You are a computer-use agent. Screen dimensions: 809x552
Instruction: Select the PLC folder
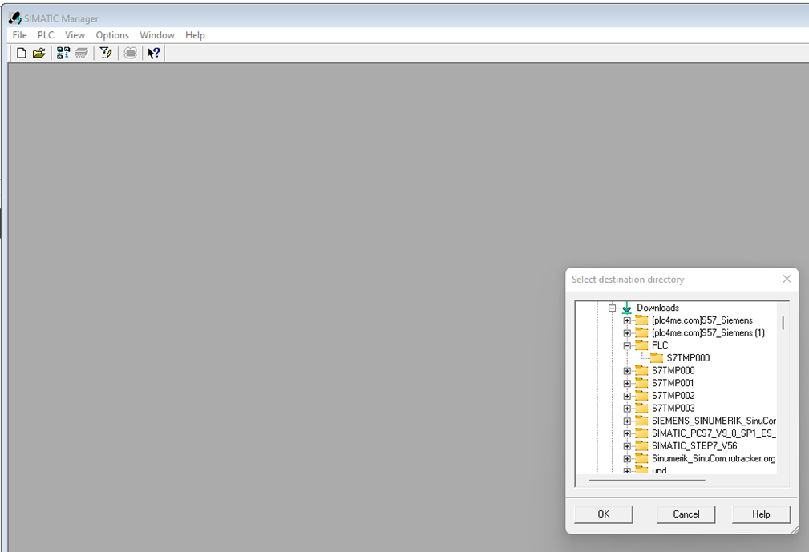click(659, 345)
